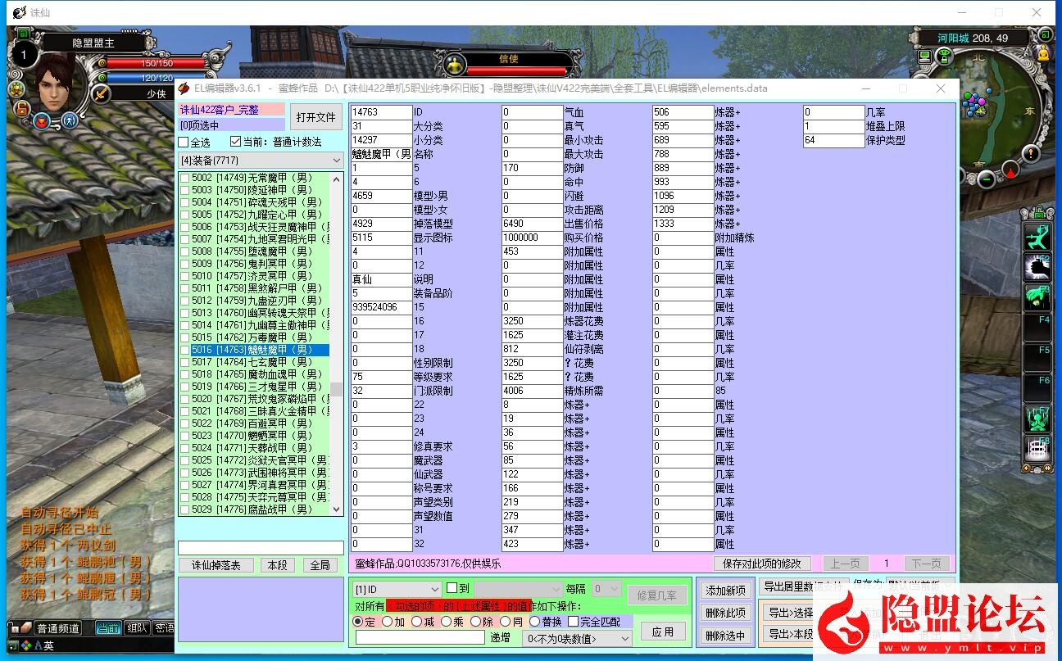Switch to the 普通频道 chat tab
The width and height of the screenshot is (1062, 661).
click(x=57, y=628)
